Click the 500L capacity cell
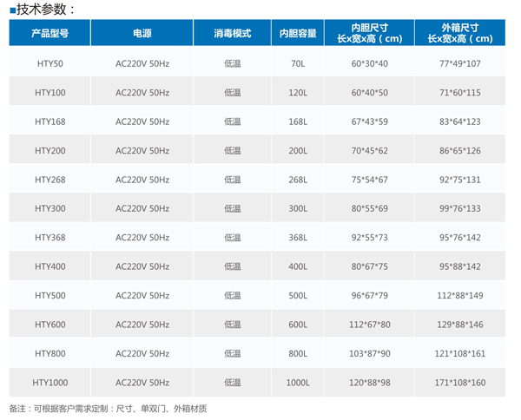This screenshot has width=521, height=420. coord(299,296)
